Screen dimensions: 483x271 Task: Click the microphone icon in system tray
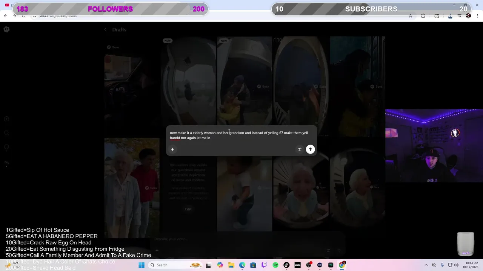442,265
